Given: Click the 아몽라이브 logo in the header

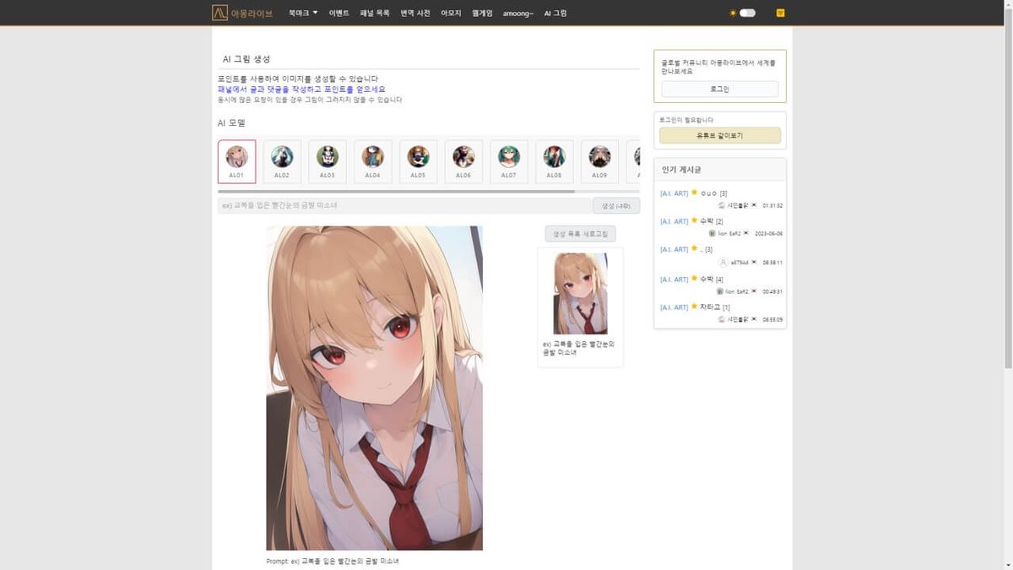Looking at the screenshot, I should [x=242, y=13].
